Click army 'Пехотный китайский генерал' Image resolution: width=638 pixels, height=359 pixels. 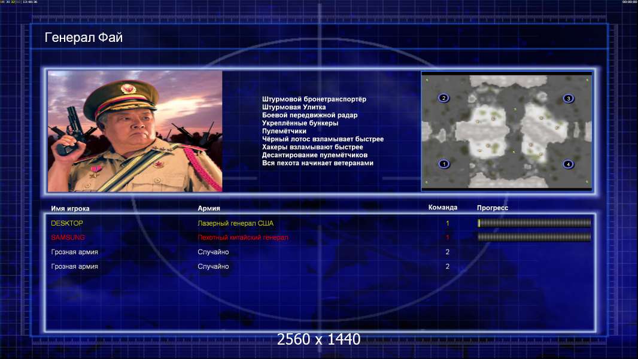click(243, 238)
